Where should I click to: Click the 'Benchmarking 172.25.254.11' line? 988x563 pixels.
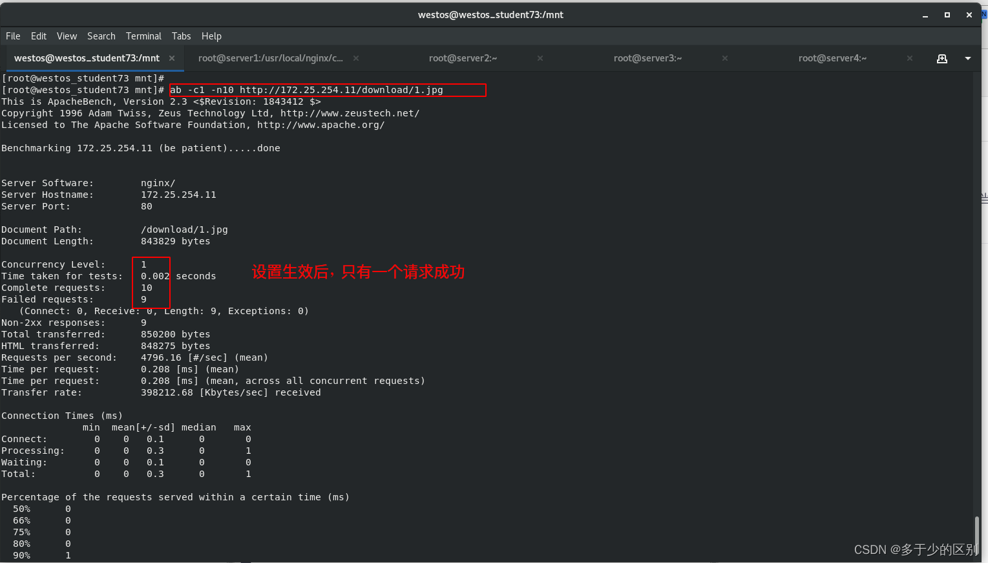(141, 148)
